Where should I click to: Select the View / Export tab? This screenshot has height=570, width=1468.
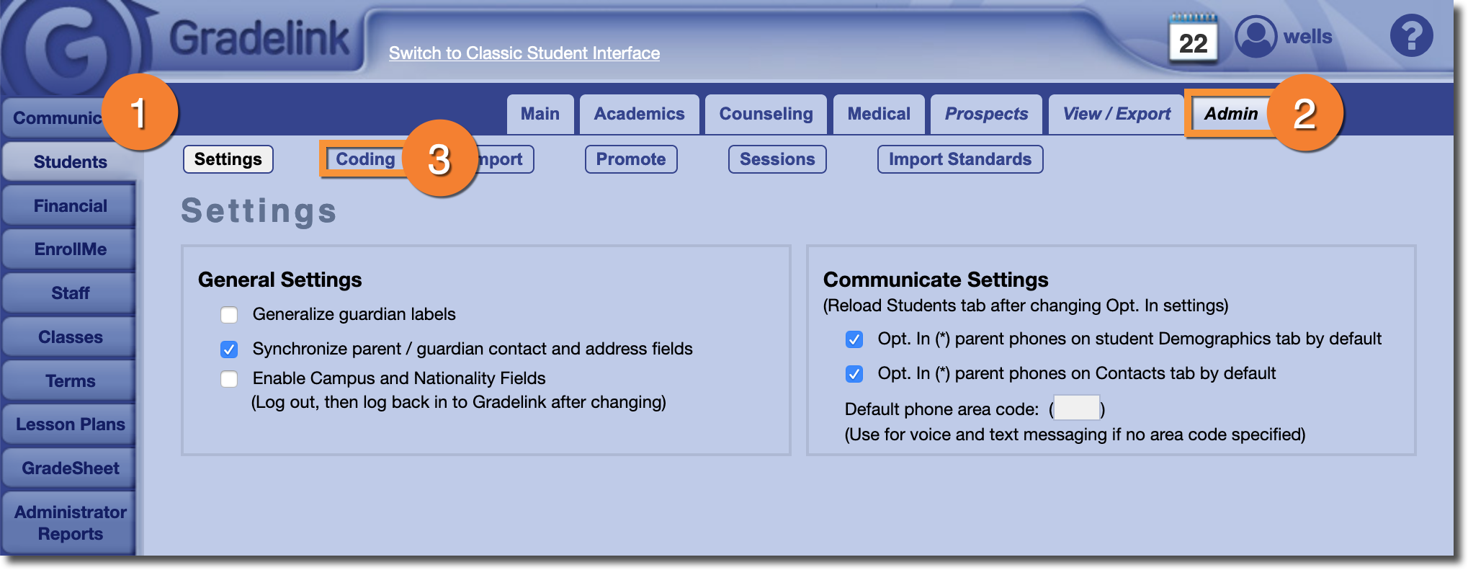coord(1116,114)
